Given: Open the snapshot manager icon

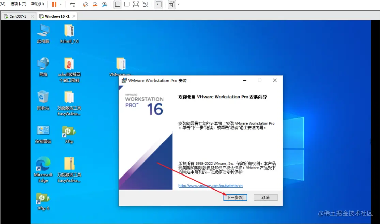Looking at the screenshot, I should coord(104,4).
